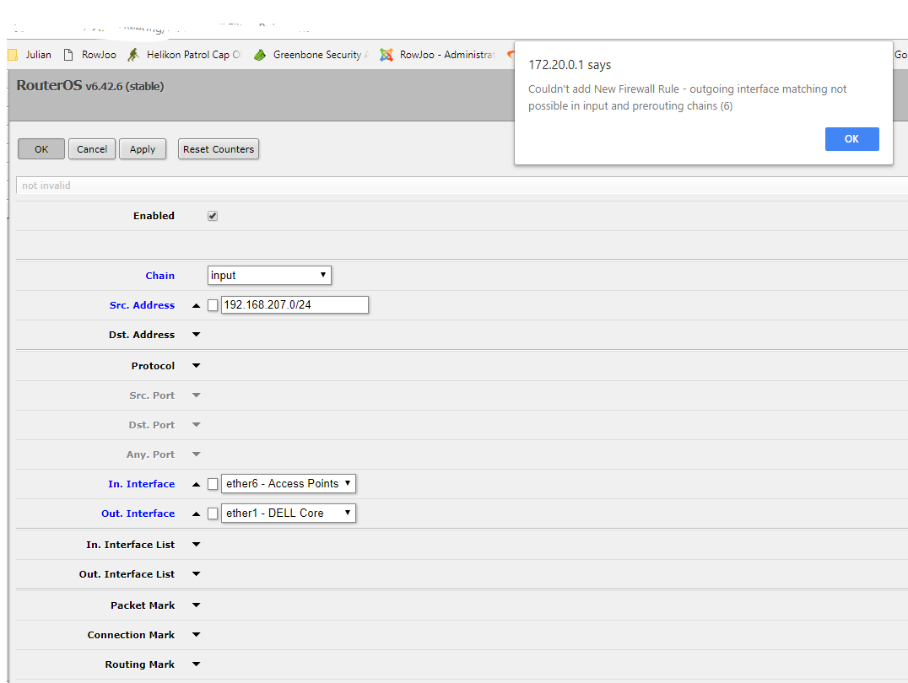This screenshot has width=908, height=683.
Task: Click the OK button in RouterOS form
Action: (x=41, y=148)
